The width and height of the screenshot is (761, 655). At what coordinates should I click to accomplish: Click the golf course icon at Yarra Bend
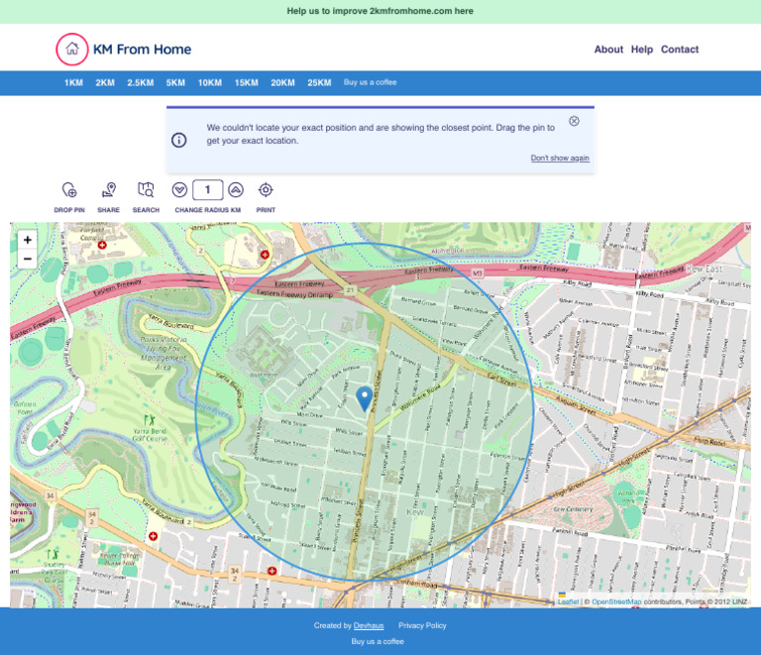(150, 420)
